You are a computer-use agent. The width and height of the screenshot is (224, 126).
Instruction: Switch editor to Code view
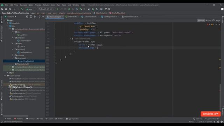coord(201,21)
